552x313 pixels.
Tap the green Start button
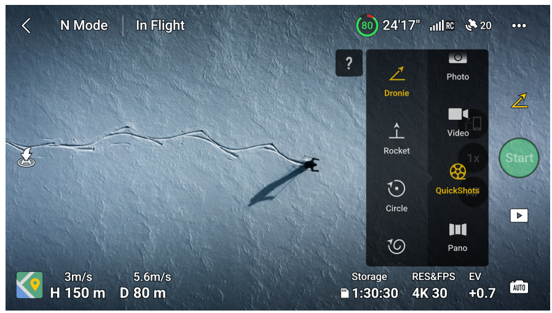pos(519,158)
